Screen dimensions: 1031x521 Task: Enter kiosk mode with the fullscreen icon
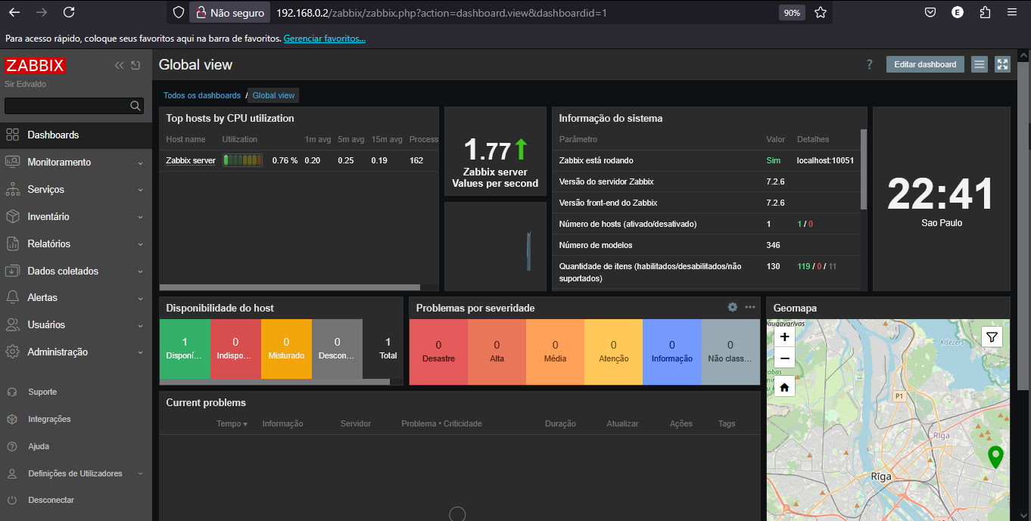pyautogui.click(x=1002, y=64)
